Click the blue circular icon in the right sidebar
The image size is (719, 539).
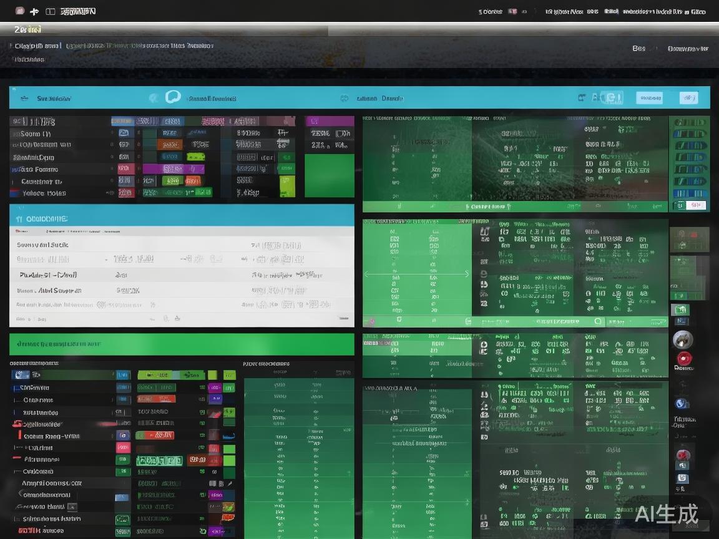(682, 404)
